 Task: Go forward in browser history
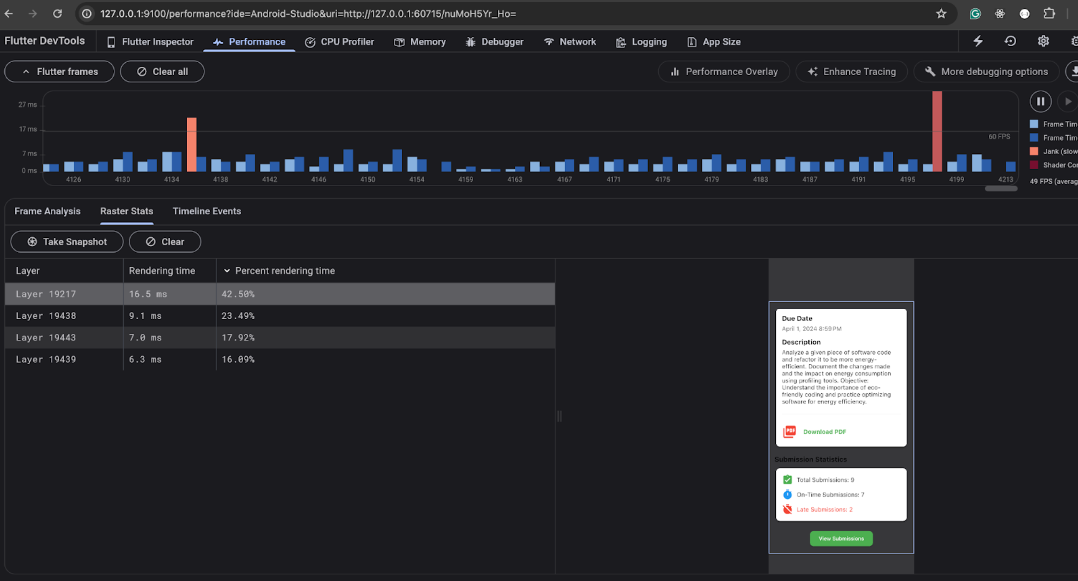point(33,13)
